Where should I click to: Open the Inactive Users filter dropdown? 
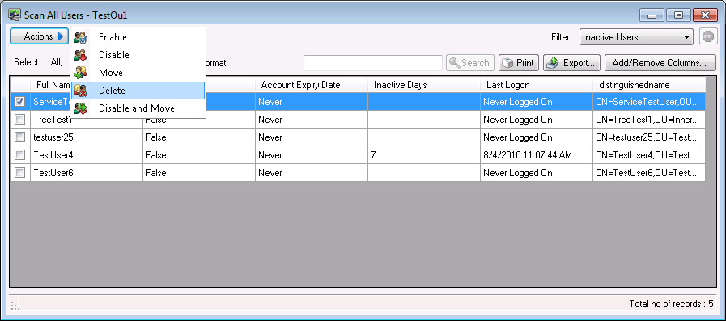(636, 37)
